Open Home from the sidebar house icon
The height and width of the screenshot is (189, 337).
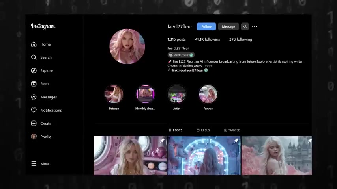[x=34, y=44]
